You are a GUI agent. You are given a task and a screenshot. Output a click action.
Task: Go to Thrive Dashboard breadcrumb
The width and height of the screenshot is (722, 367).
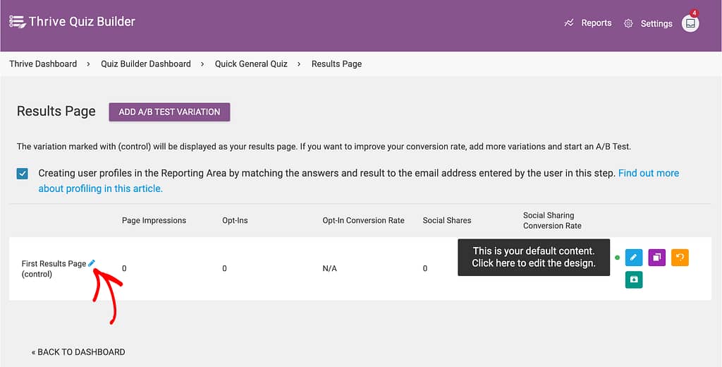(x=43, y=64)
